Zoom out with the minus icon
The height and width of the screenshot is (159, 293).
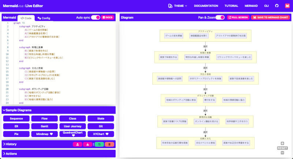pos(282,152)
